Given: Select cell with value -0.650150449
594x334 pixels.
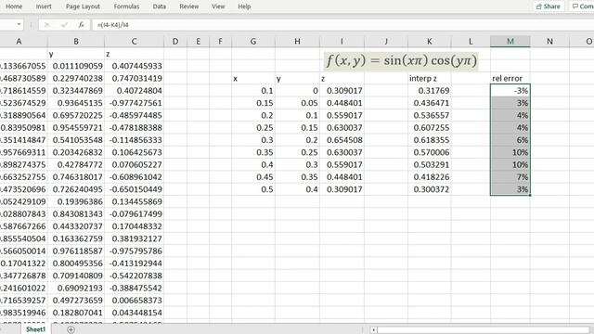Looking at the screenshot, I should 134,189.
